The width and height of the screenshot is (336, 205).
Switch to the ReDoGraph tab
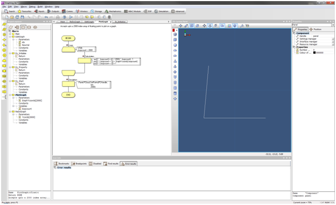coord(74,22)
